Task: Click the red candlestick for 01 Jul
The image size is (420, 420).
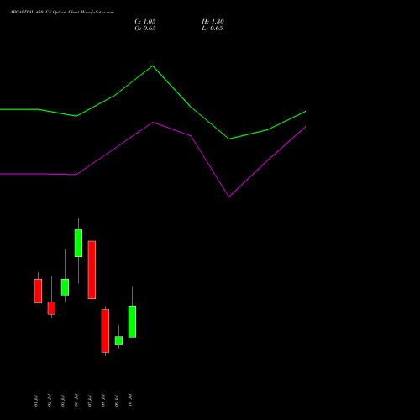Action: (38, 291)
